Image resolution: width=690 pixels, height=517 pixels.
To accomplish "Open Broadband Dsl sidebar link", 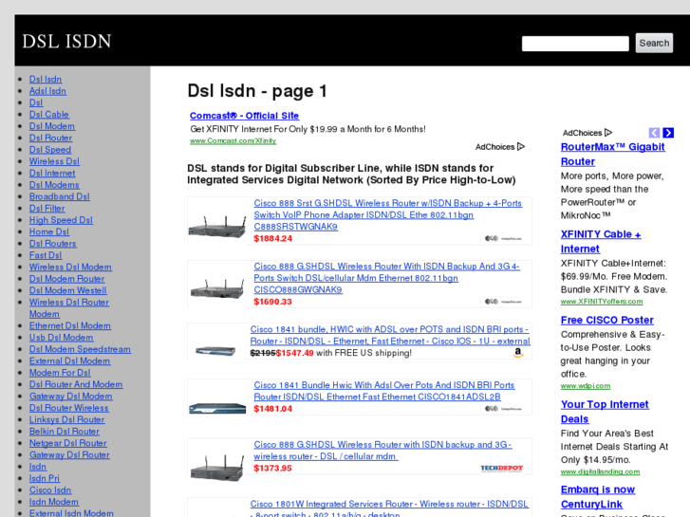I will (x=60, y=196).
